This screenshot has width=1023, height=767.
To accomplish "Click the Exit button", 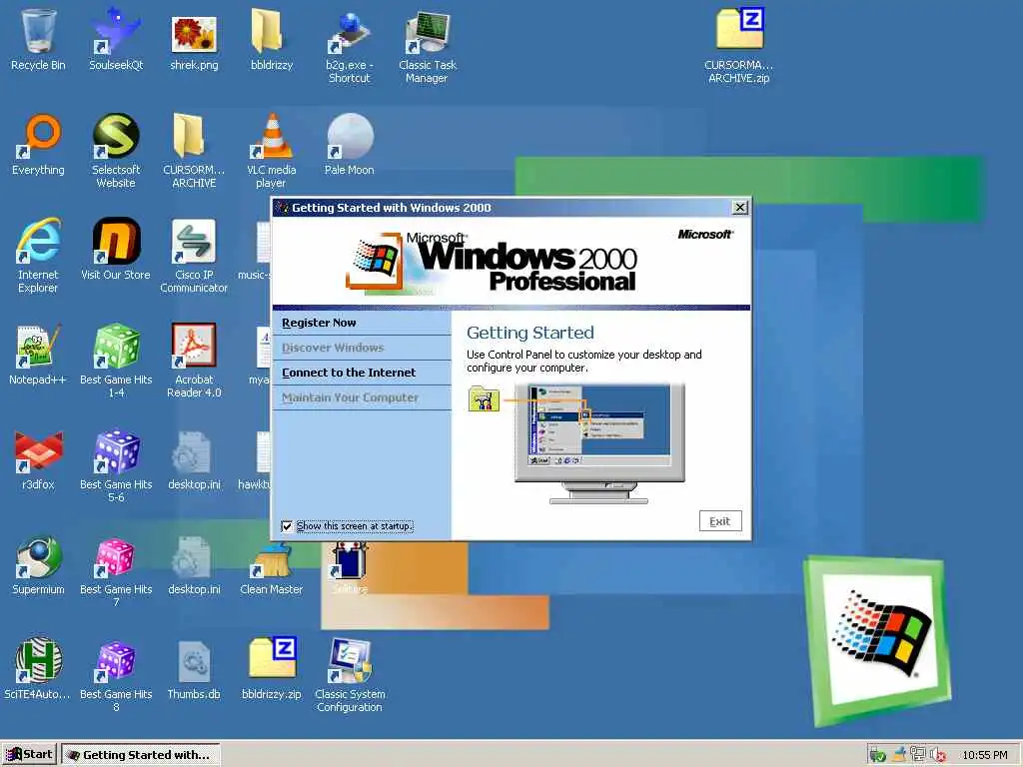I will [720, 521].
